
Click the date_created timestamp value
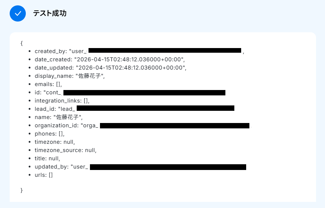click(129, 60)
